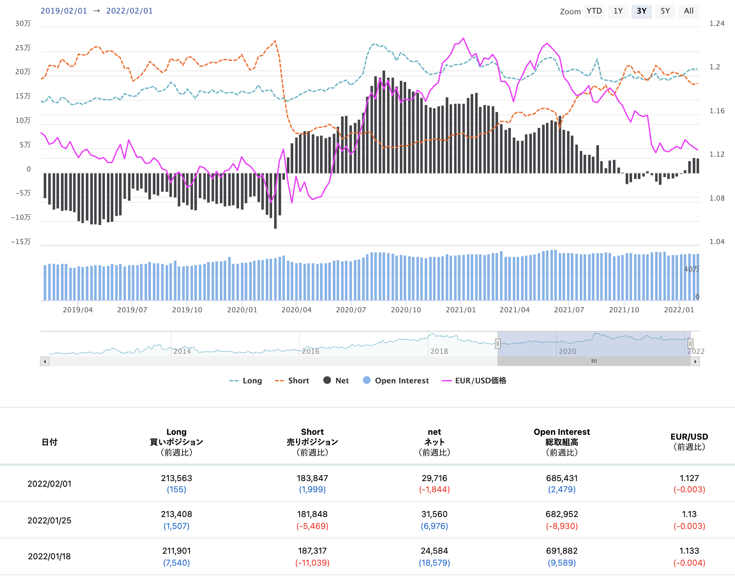Viewport: 735px width, 584px height.
Task: Click Short value 187,317
Action: tap(312, 551)
